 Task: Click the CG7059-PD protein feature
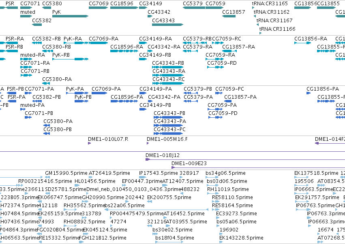[215, 117]
